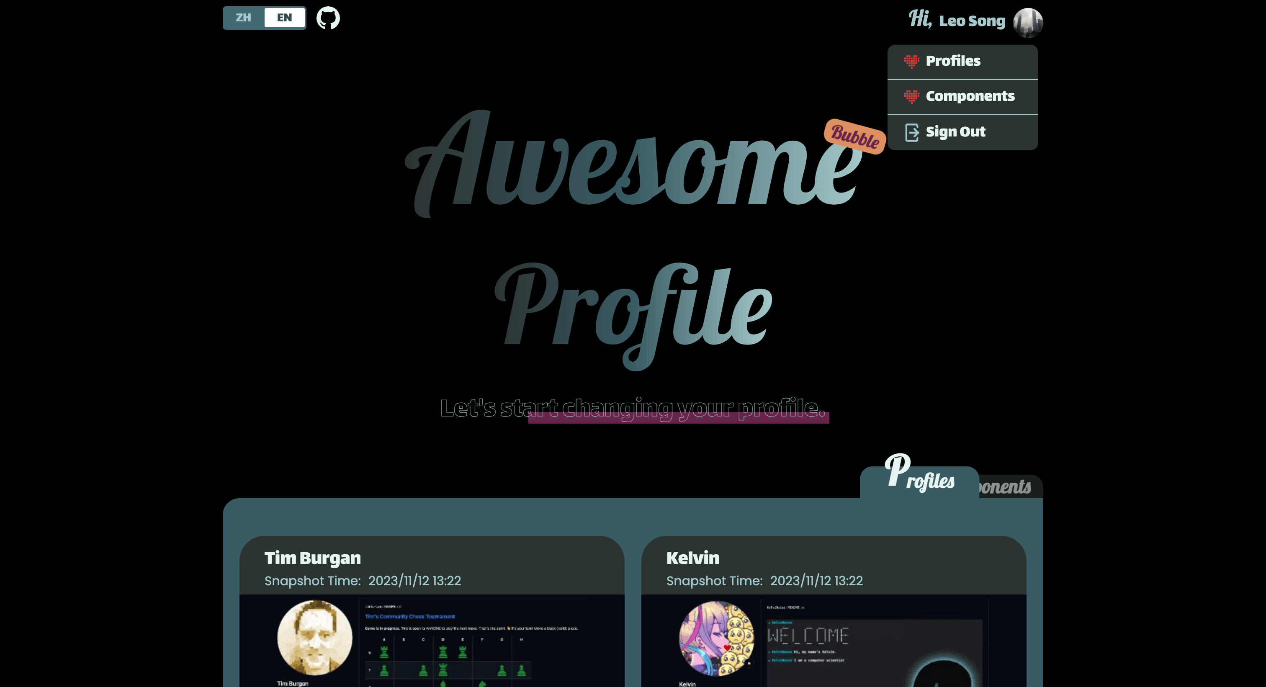The width and height of the screenshot is (1266, 687).
Task: Switch language to EN
Action: (285, 18)
